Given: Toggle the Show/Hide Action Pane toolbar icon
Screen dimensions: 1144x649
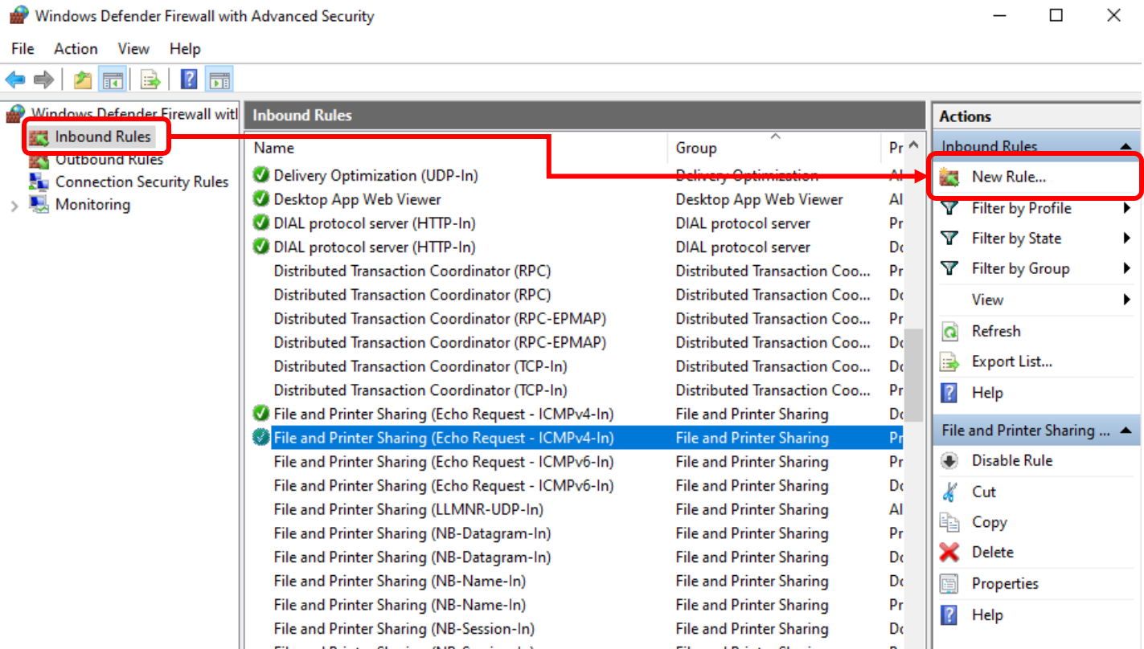Looking at the screenshot, I should coord(219,80).
